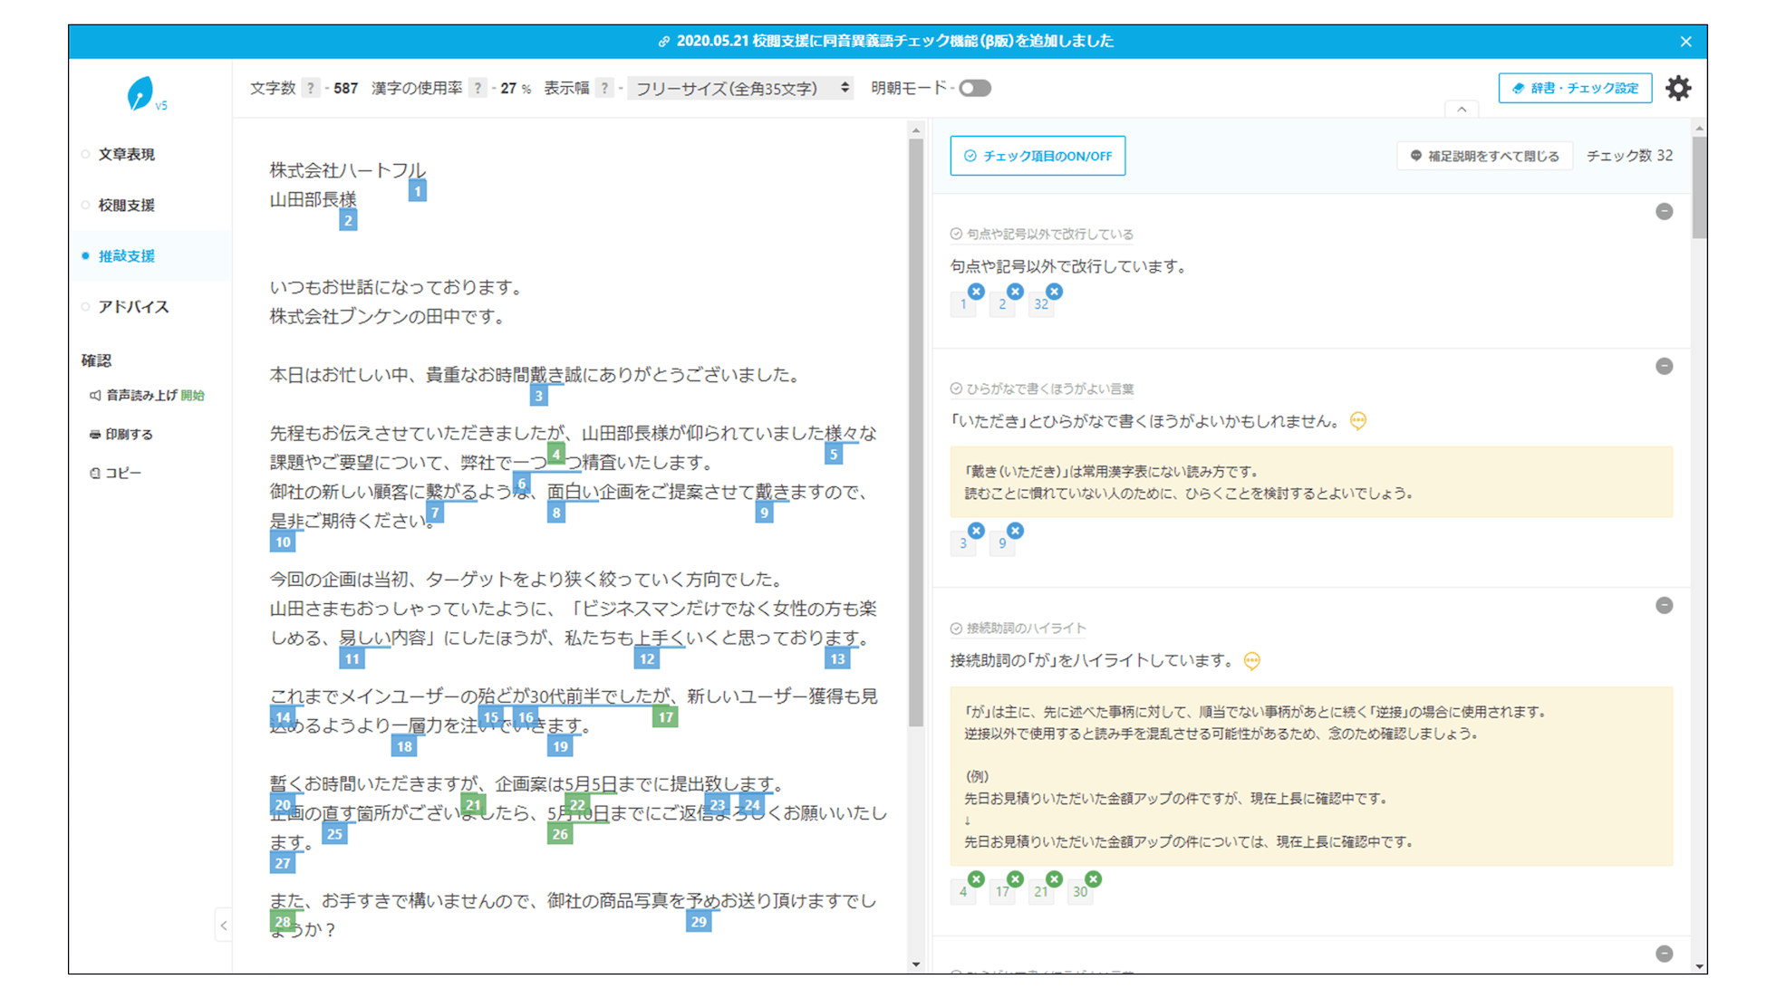Toggle the ひらがなで書くほうがよい言葉 check item

click(1041, 389)
